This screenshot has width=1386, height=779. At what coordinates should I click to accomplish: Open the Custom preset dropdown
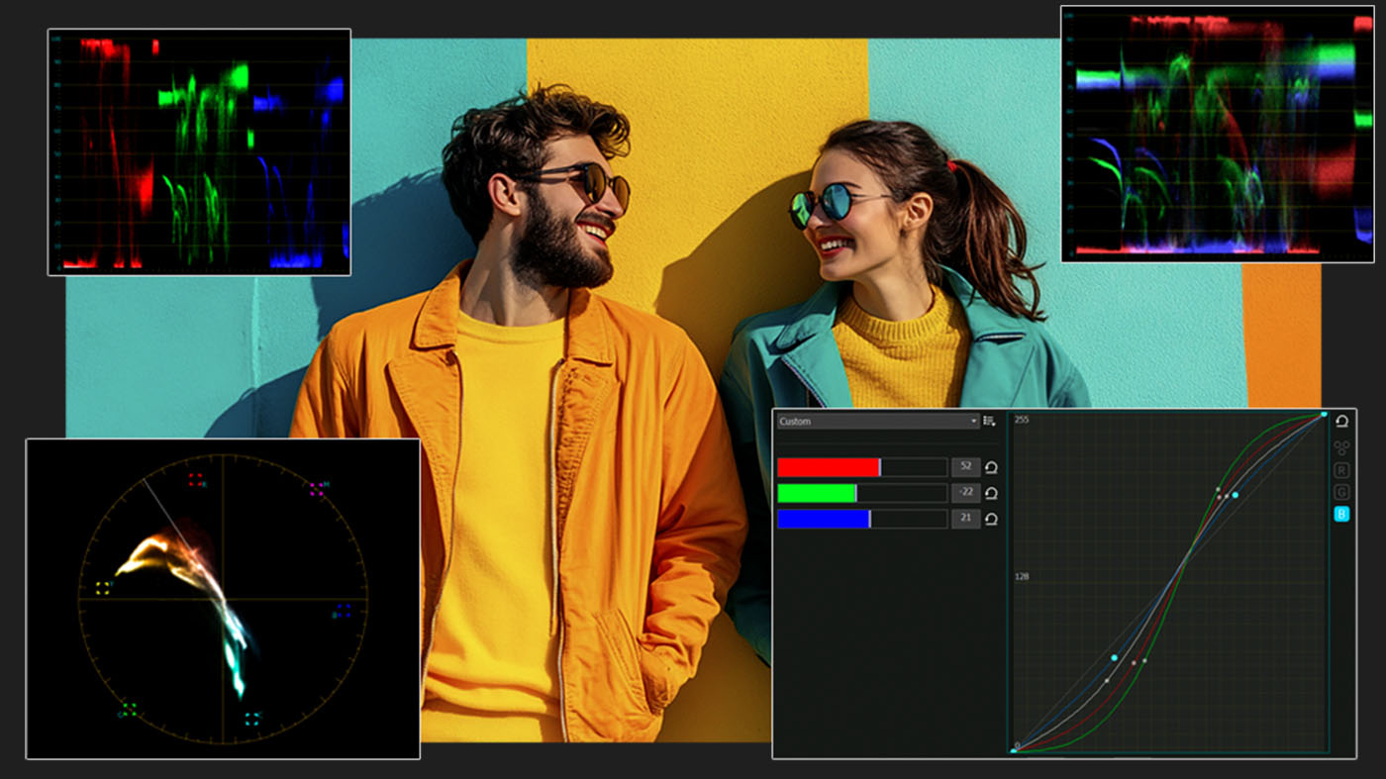tap(878, 421)
